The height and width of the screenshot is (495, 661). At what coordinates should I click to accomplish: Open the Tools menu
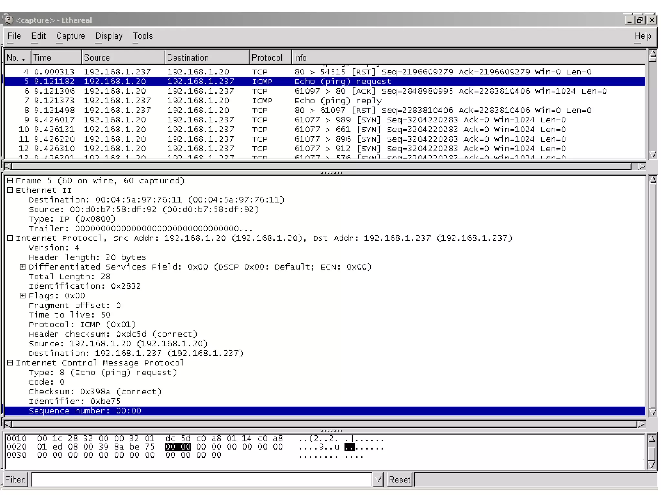point(143,36)
